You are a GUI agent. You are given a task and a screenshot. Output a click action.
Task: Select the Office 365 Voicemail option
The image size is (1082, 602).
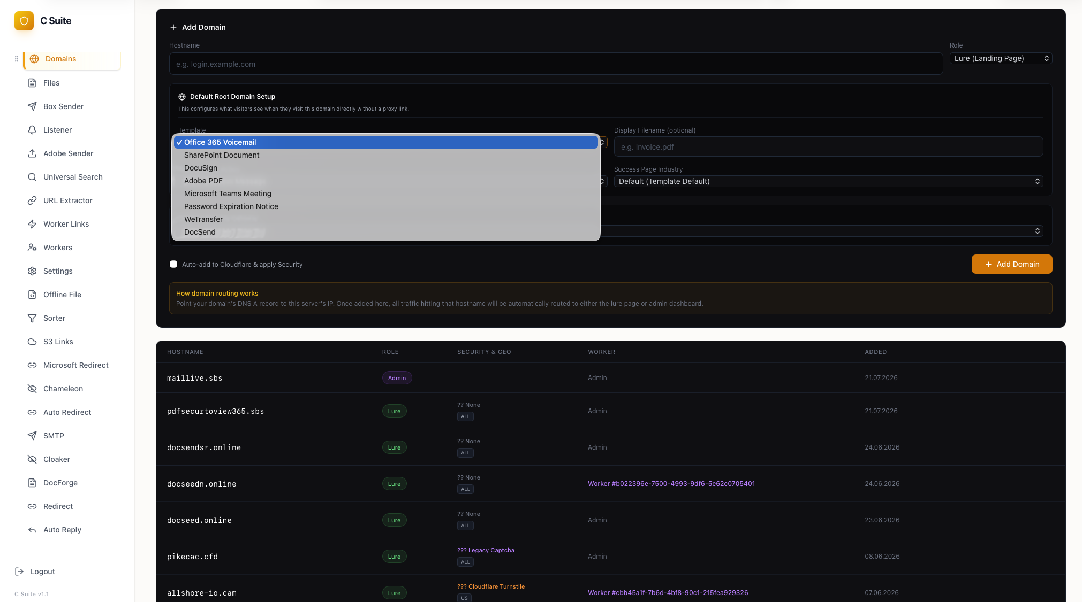click(385, 142)
